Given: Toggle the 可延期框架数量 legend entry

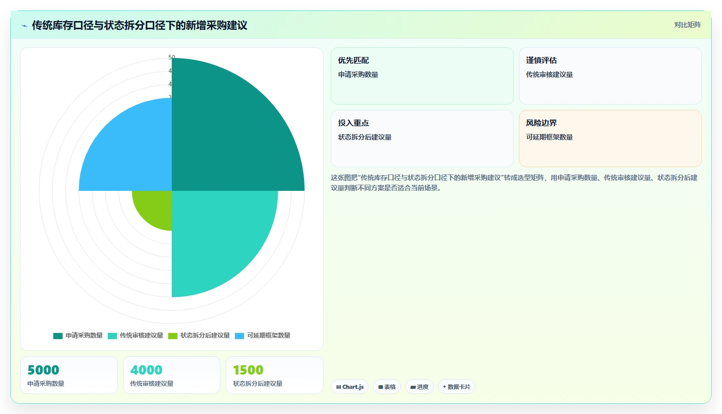Looking at the screenshot, I should (263, 336).
